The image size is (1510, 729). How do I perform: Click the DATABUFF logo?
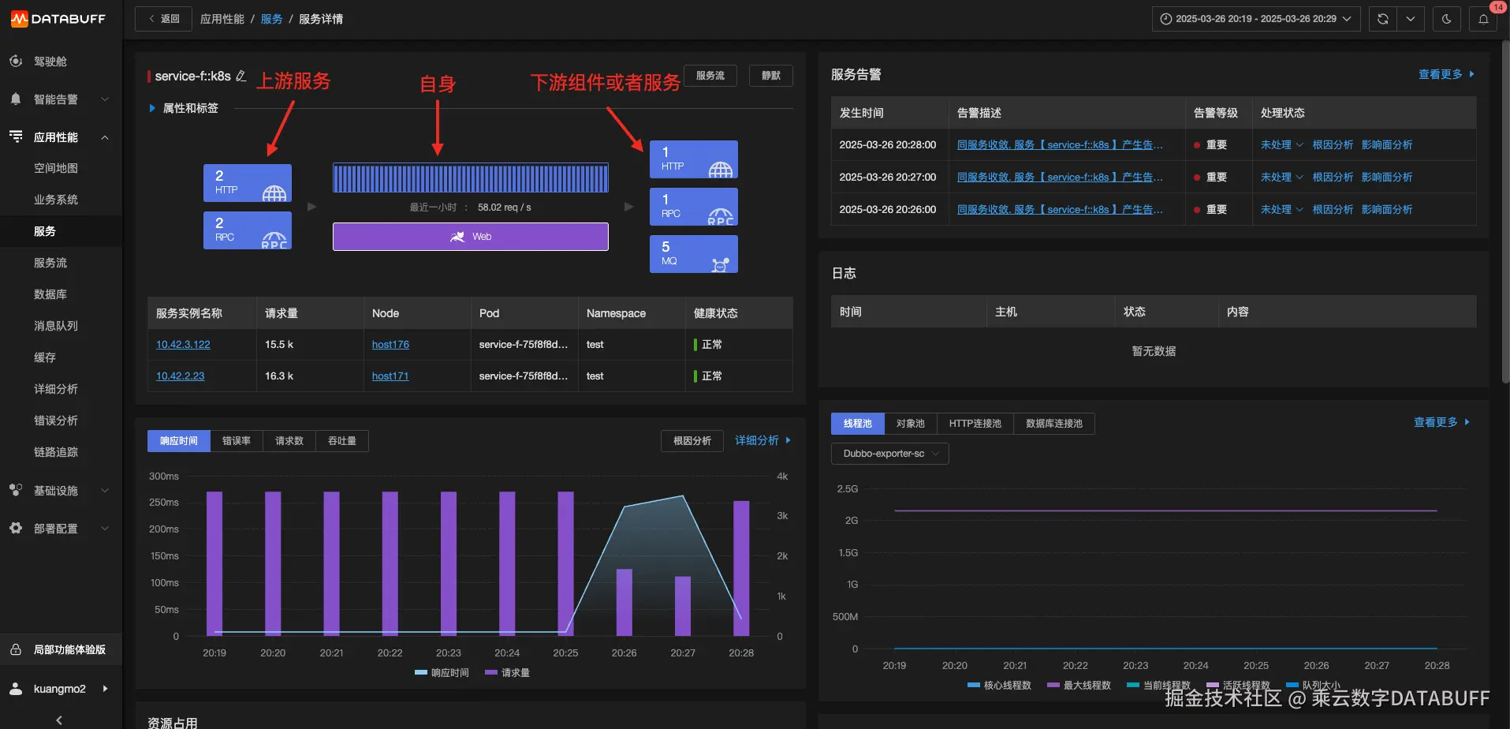click(58, 19)
